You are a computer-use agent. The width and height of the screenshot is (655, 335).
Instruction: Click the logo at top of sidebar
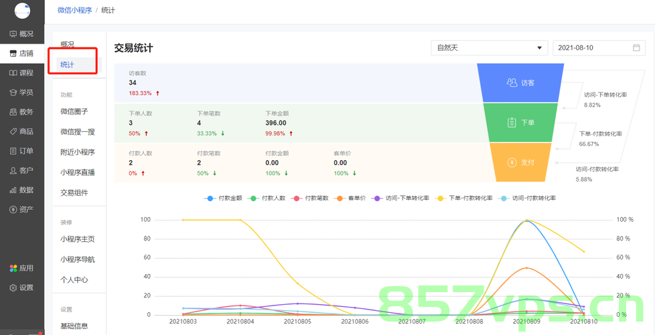pos(22,11)
